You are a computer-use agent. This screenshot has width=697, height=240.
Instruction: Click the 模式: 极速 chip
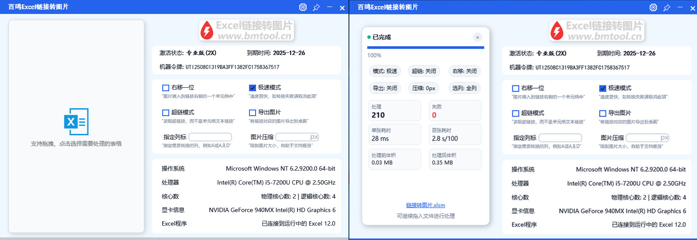click(385, 71)
